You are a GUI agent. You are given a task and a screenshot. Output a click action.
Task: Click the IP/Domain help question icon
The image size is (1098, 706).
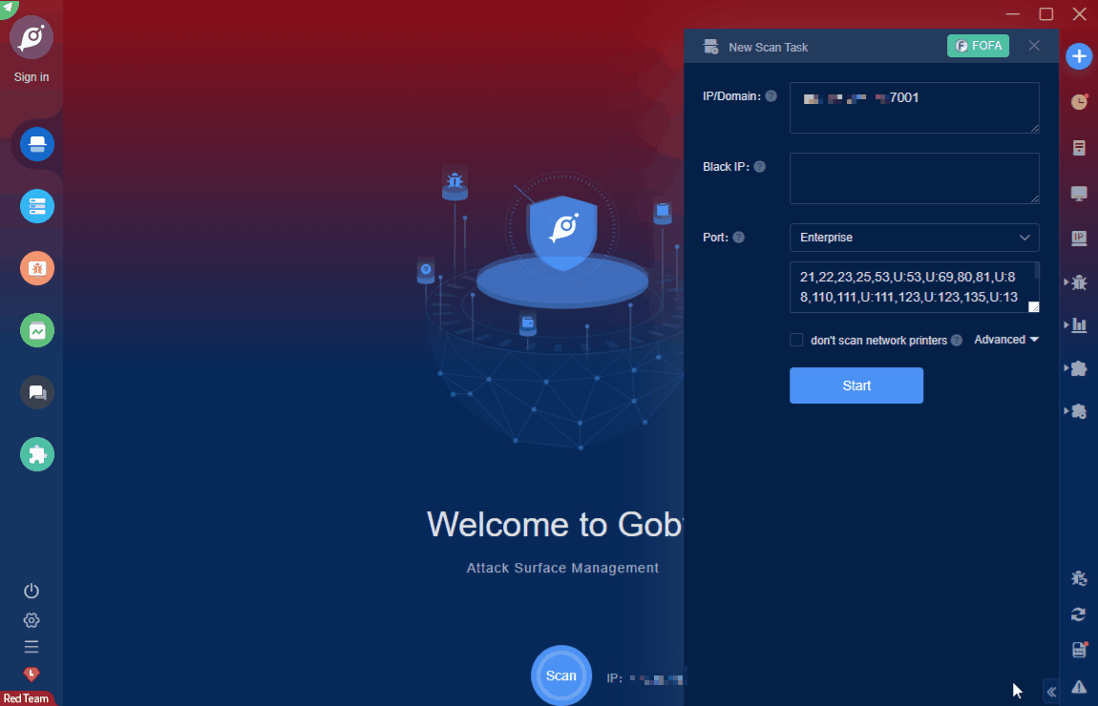[771, 95]
